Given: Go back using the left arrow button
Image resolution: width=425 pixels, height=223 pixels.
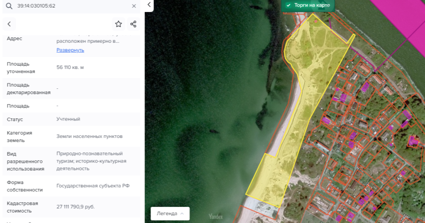Looking at the screenshot, I should tap(9, 24).
